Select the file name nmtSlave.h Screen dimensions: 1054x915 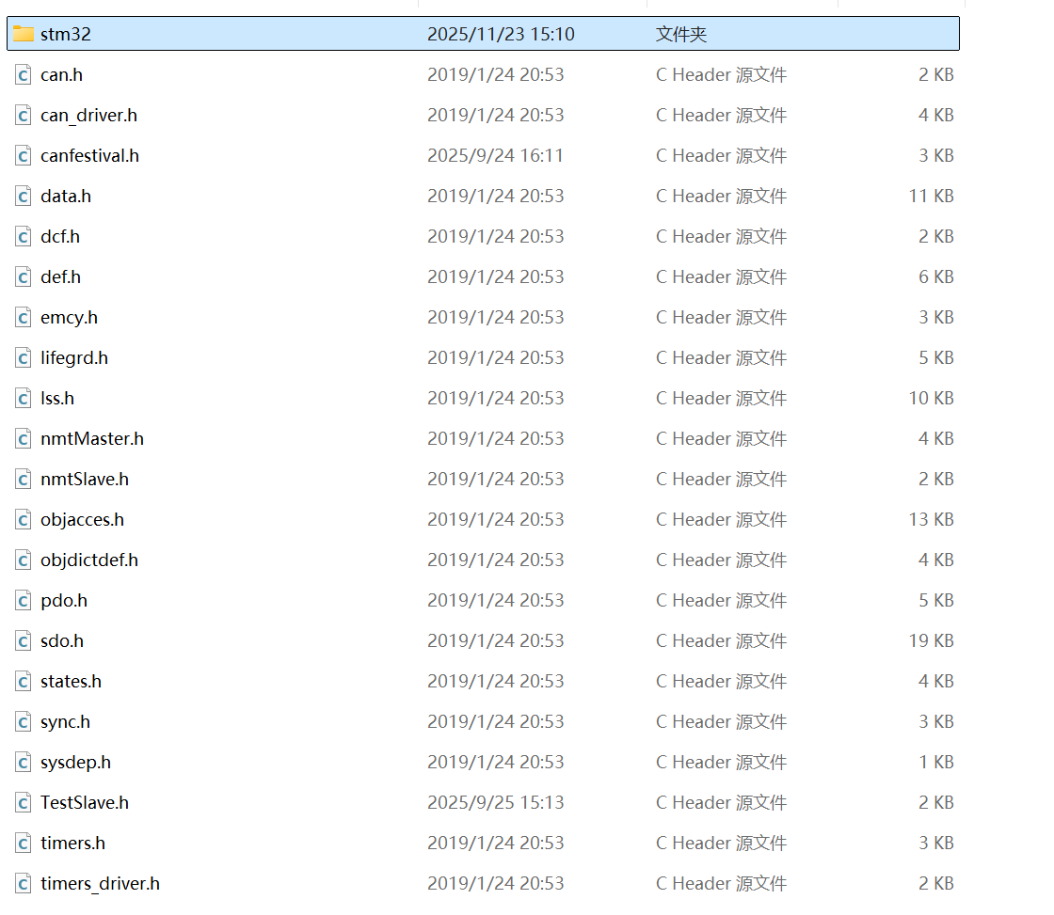coord(85,479)
